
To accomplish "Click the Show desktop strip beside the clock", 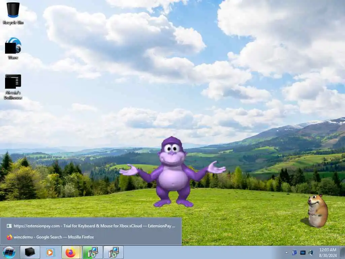I will [342, 252].
